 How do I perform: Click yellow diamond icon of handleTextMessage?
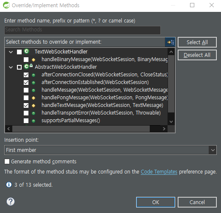(34, 106)
